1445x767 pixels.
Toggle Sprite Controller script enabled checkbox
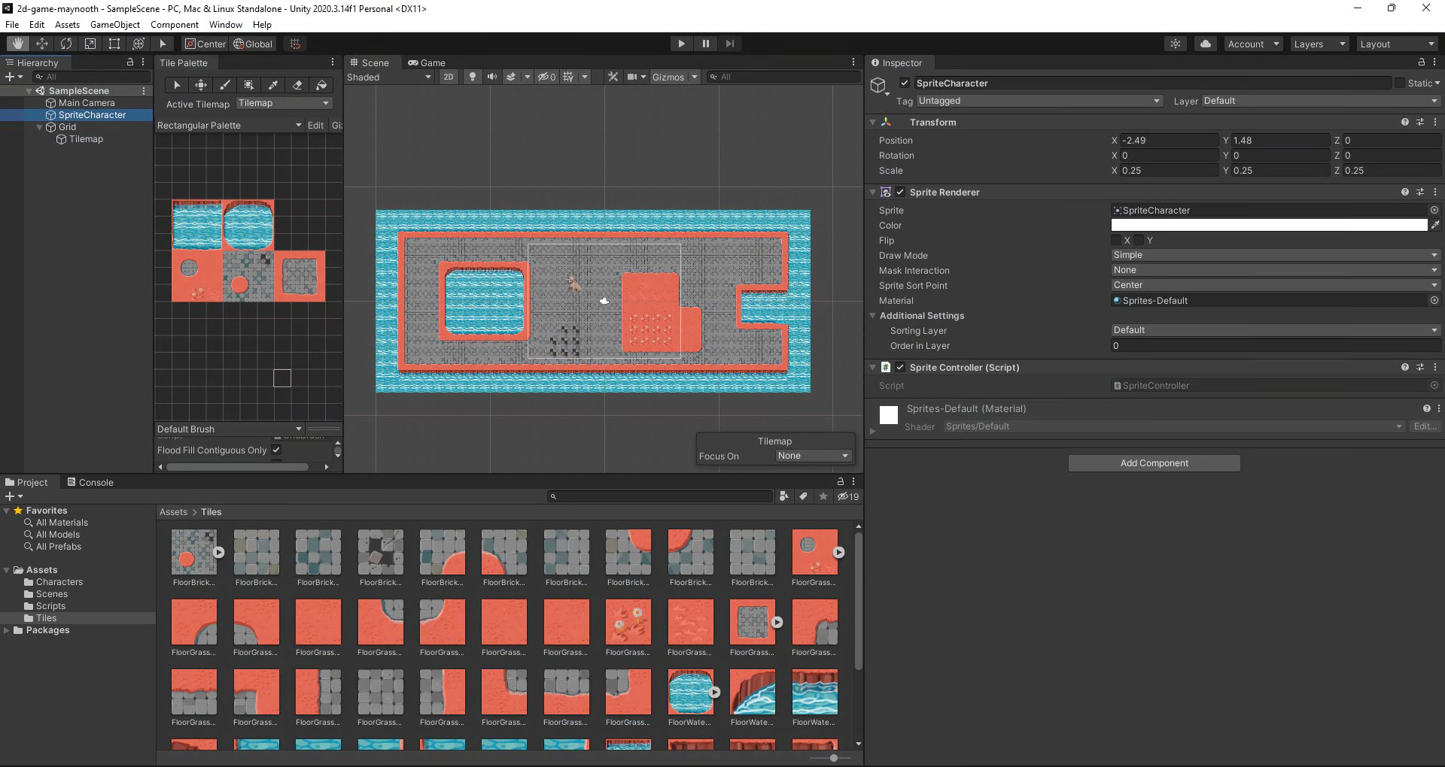[x=900, y=368]
